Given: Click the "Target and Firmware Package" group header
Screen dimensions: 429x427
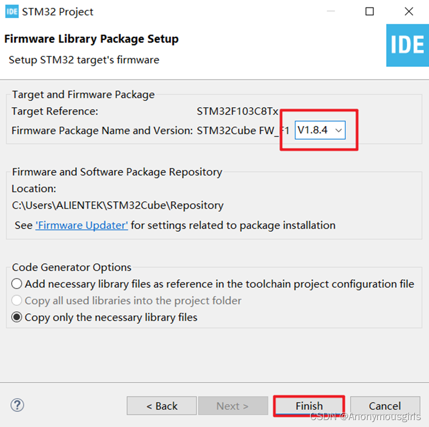Looking at the screenshot, I should (82, 94).
